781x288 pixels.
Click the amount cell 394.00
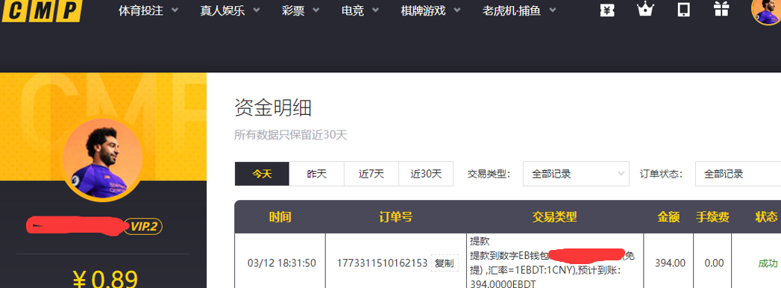click(x=670, y=263)
